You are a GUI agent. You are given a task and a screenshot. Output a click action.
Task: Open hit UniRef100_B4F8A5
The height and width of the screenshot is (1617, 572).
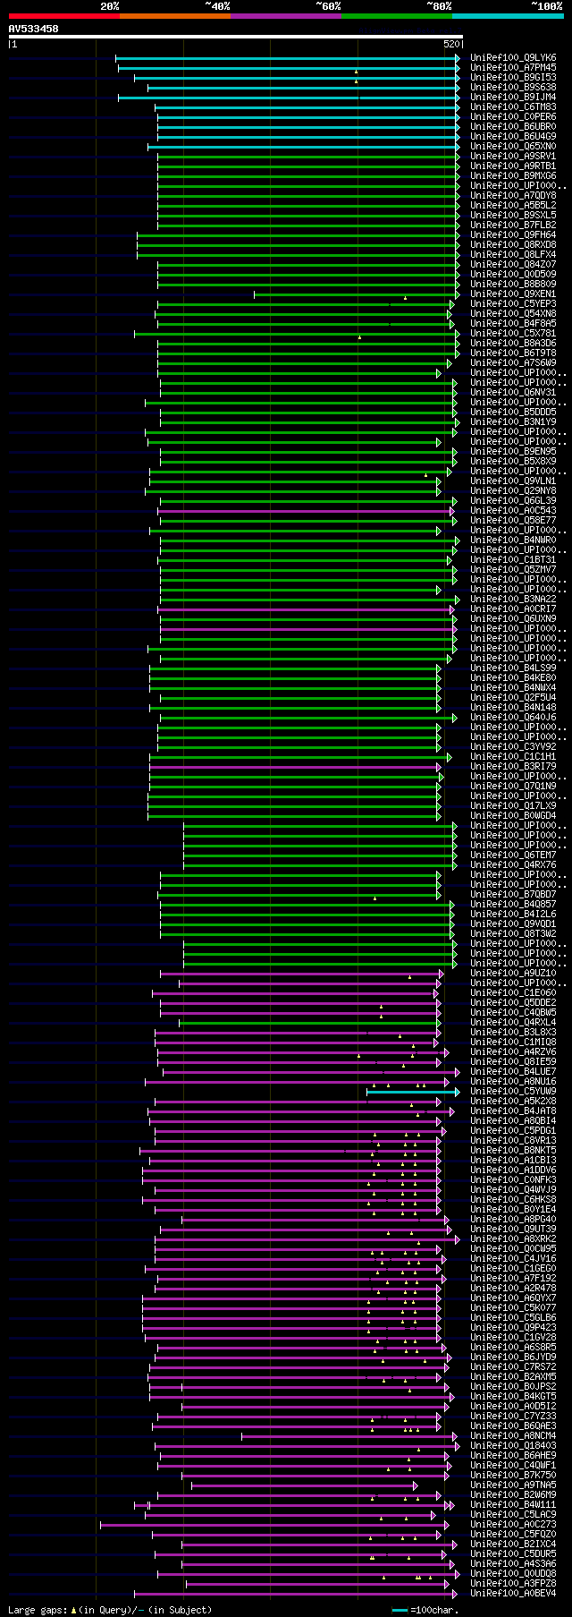coord(513,324)
